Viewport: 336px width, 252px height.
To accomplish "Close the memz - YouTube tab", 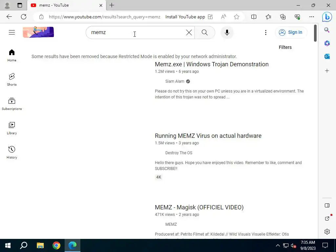I will click(101, 5).
